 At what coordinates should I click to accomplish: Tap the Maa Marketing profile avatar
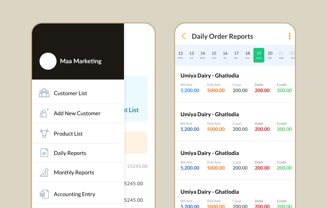tap(48, 61)
